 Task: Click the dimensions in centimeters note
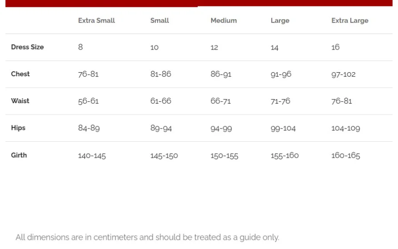tap(148, 237)
